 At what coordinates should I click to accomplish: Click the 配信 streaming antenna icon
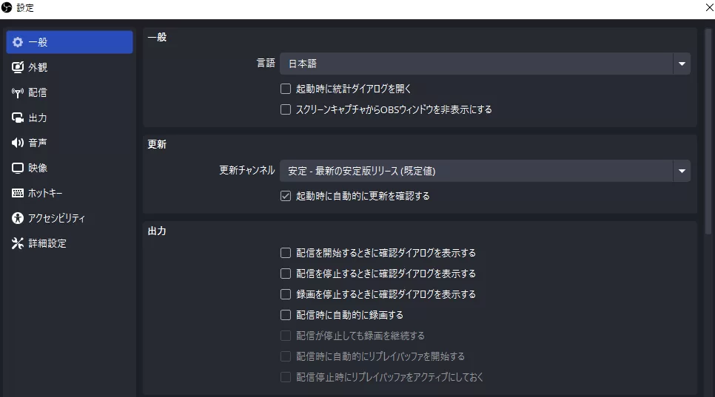point(18,92)
